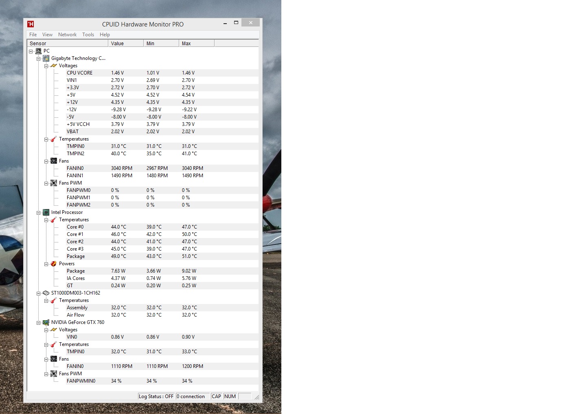Viewport: 570px width, 414px height.
Task: Click the Log Status : OFF status panel
Action: tap(156, 396)
